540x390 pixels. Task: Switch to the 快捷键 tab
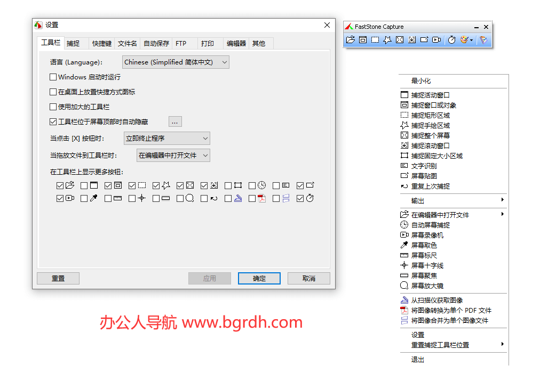click(x=102, y=44)
